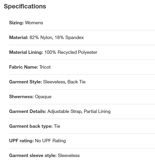The width and height of the screenshot is (155, 161).
Task: Click the Garment back type label
Action: [31, 126]
